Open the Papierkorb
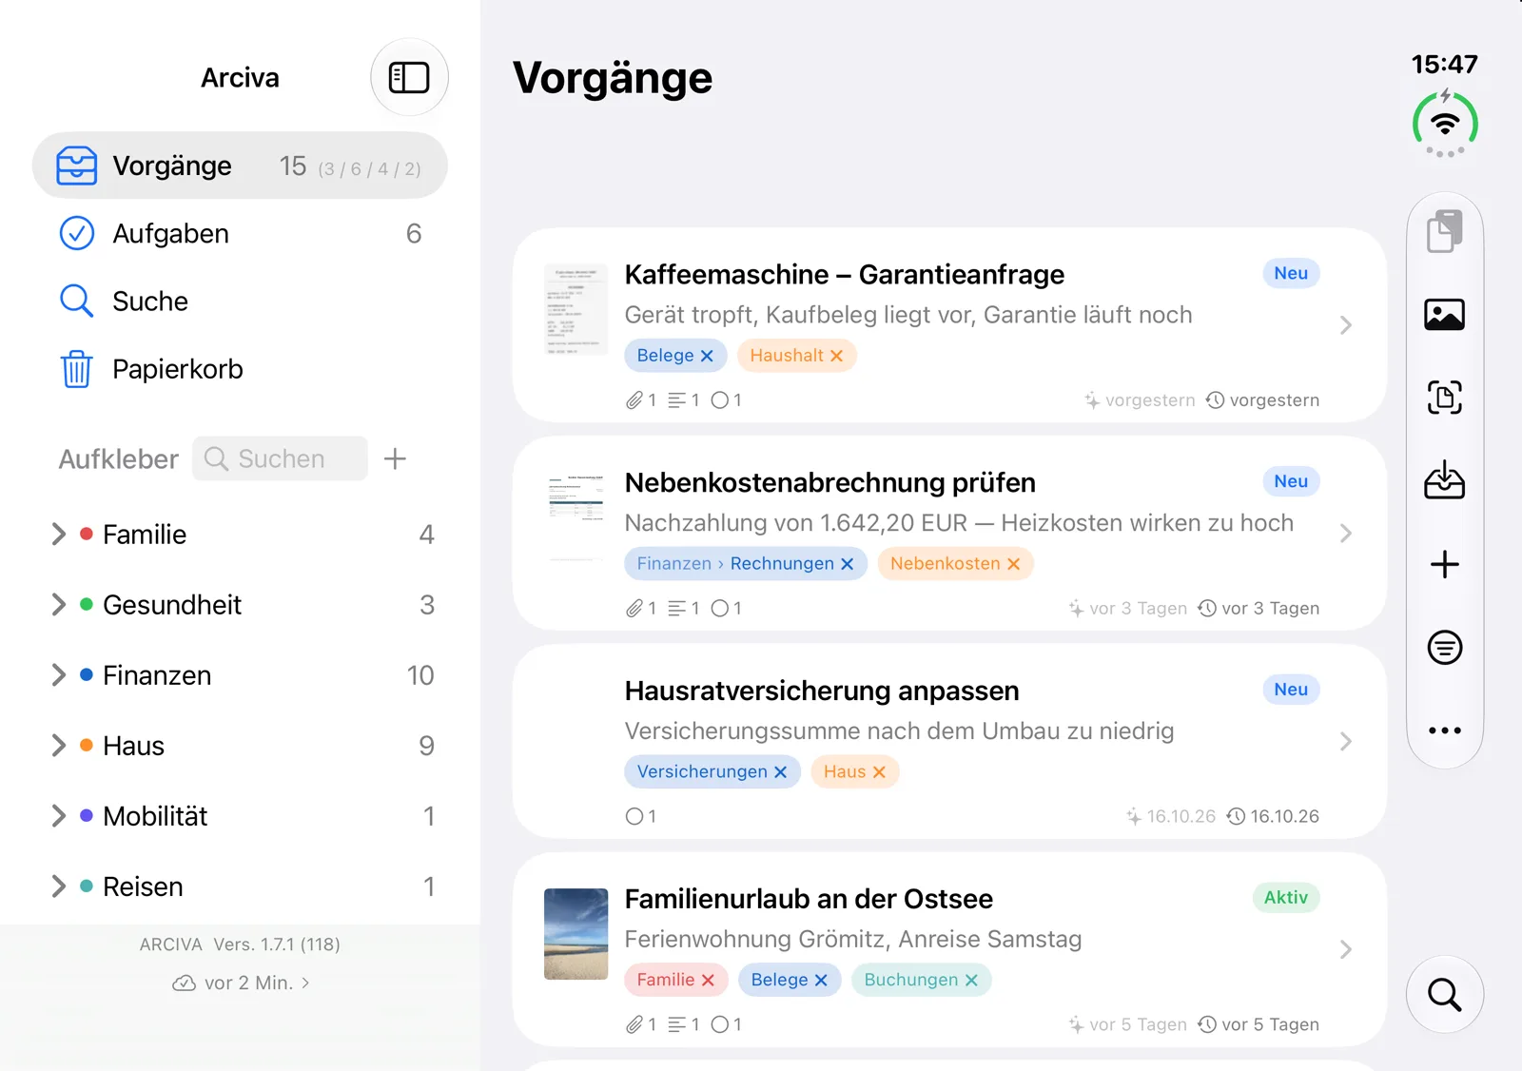This screenshot has height=1071, width=1522. click(240, 369)
